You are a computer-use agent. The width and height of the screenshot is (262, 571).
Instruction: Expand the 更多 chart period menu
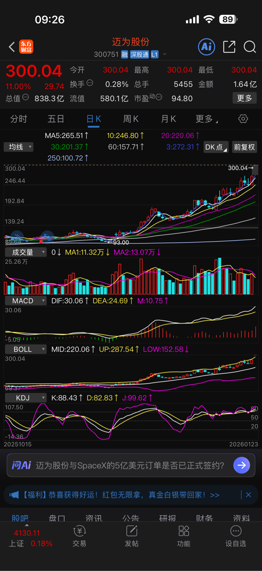tap(207, 119)
